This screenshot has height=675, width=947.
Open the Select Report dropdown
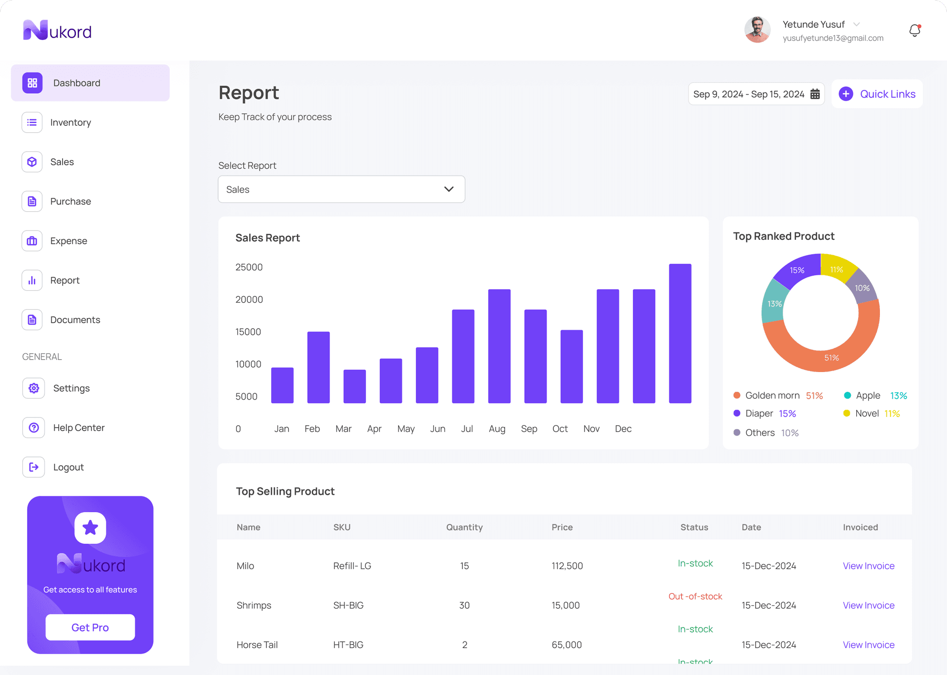click(341, 189)
